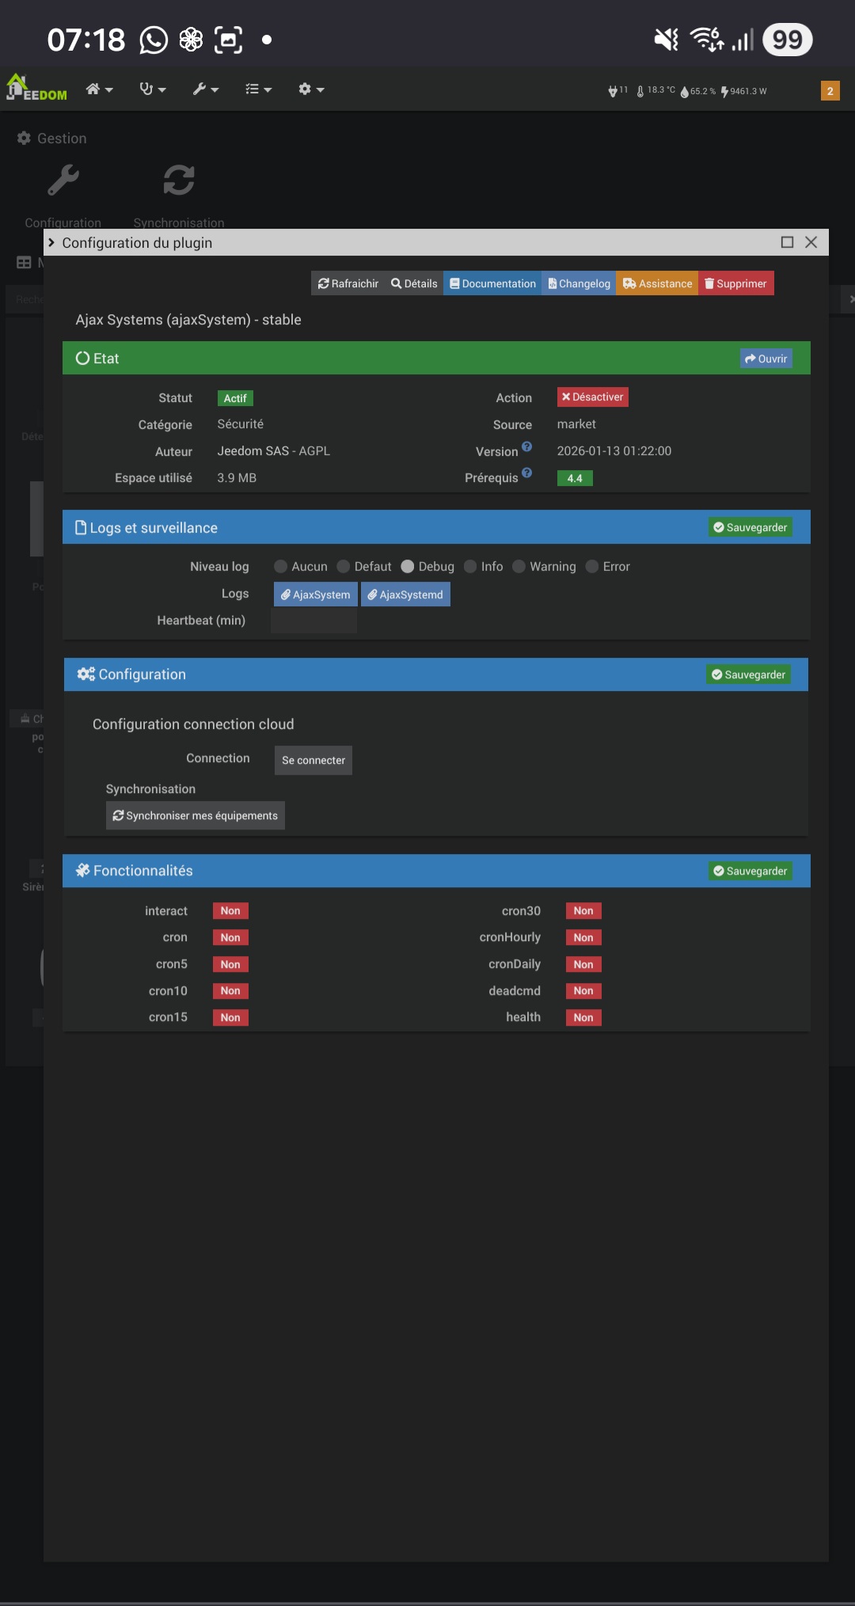The width and height of the screenshot is (855, 1606).
Task: Toggle the cronDaily Non badge
Action: tap(583, 964)
